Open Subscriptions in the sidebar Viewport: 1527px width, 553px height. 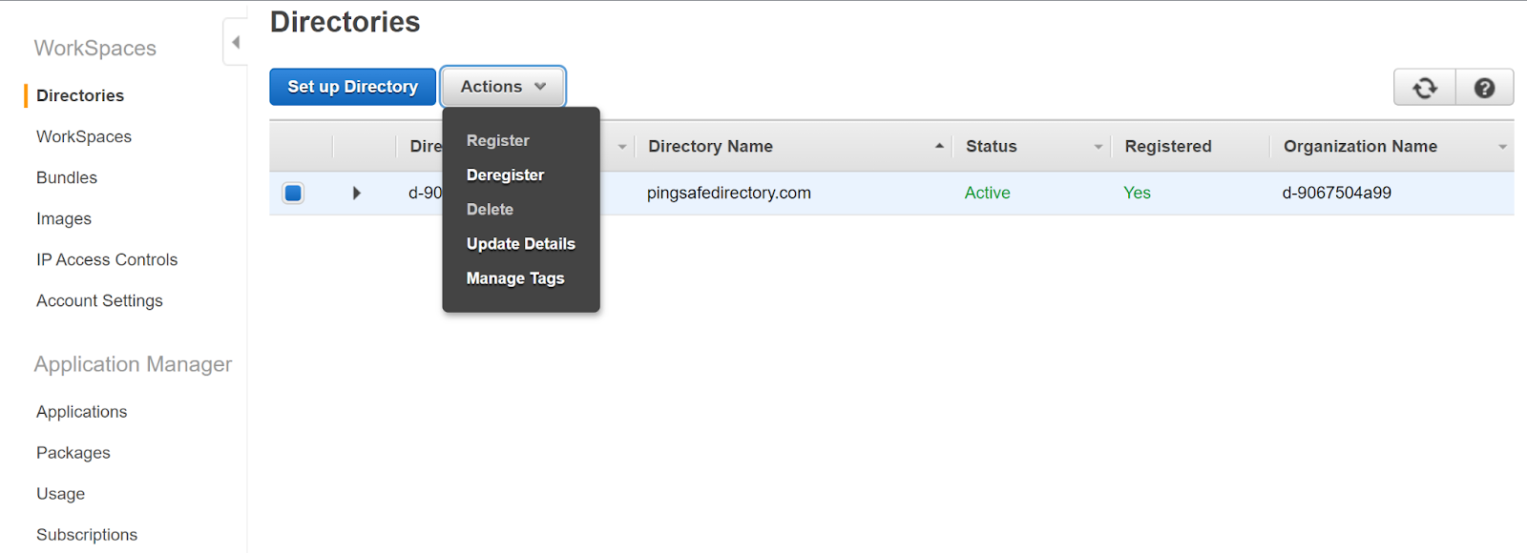point(87,535)
